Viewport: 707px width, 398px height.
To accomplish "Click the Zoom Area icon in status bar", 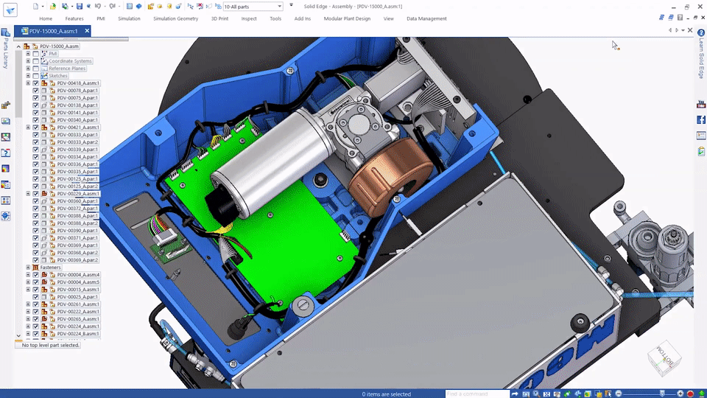I will tap(526, 394).
